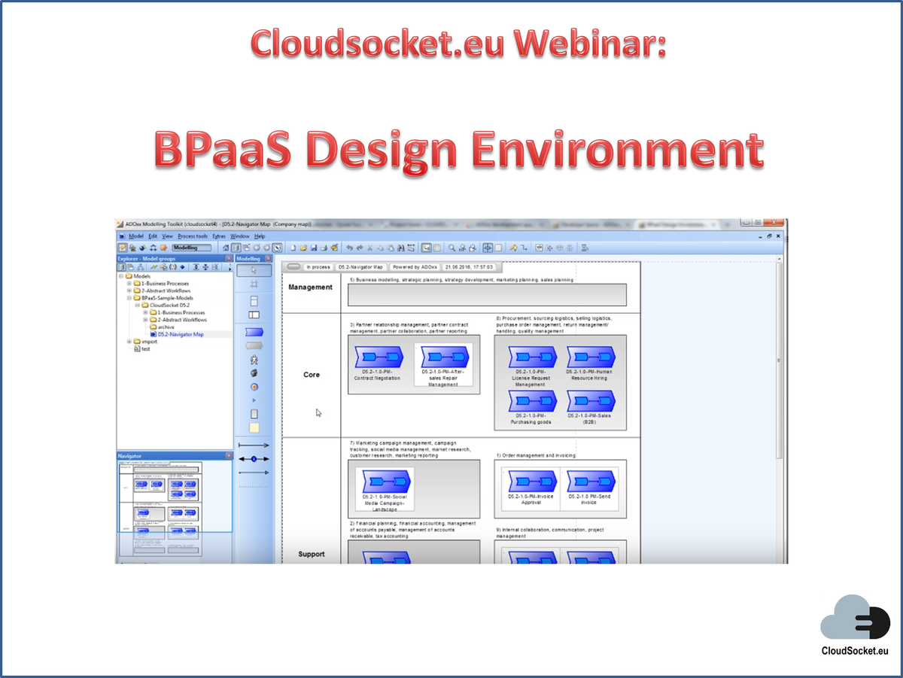Image resolution: width=903 pixels, height=678 pixels.
Task: Open the Edit menu
Action: coord(153,236)
